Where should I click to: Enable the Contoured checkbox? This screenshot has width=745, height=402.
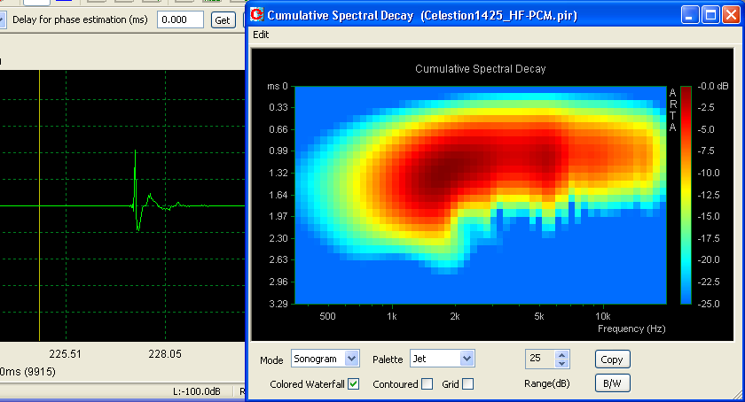[427, 384]
